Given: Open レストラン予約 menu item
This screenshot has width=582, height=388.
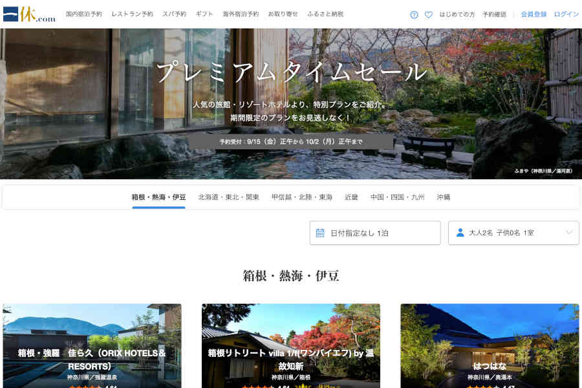Looking at the screenshot, I should tap(132, 14).
